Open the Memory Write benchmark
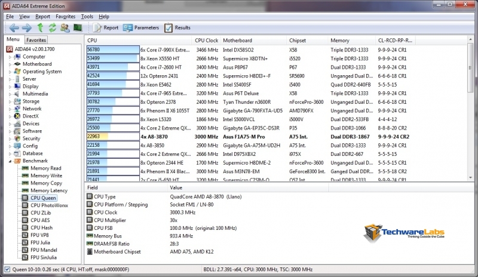Image resolution: width=478 pixels, height=277 pixels. [x=46, y=176]
